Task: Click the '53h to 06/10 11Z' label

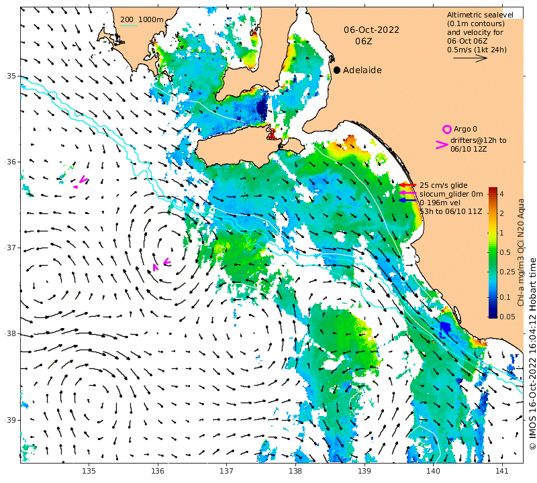Action: (x=450, y=211)
